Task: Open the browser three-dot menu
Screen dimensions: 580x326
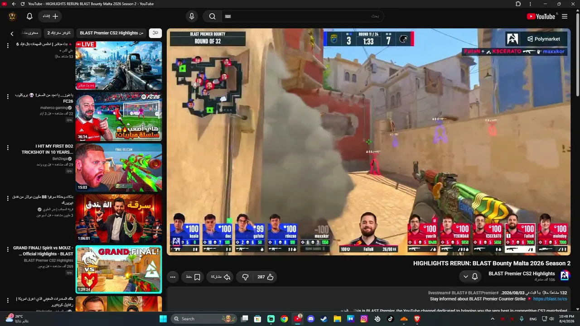Action: pyautogui.click(x=530, y=4)
